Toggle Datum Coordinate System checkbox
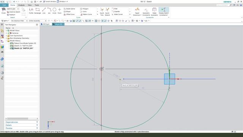This screenshot has width=243, height=137. [x=11, y=43]
